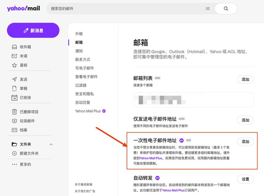The height and width of the screenshot is (196, 264).
Task: Open the 关于雅虎邮箱 link
Action: tap(83, 185)
